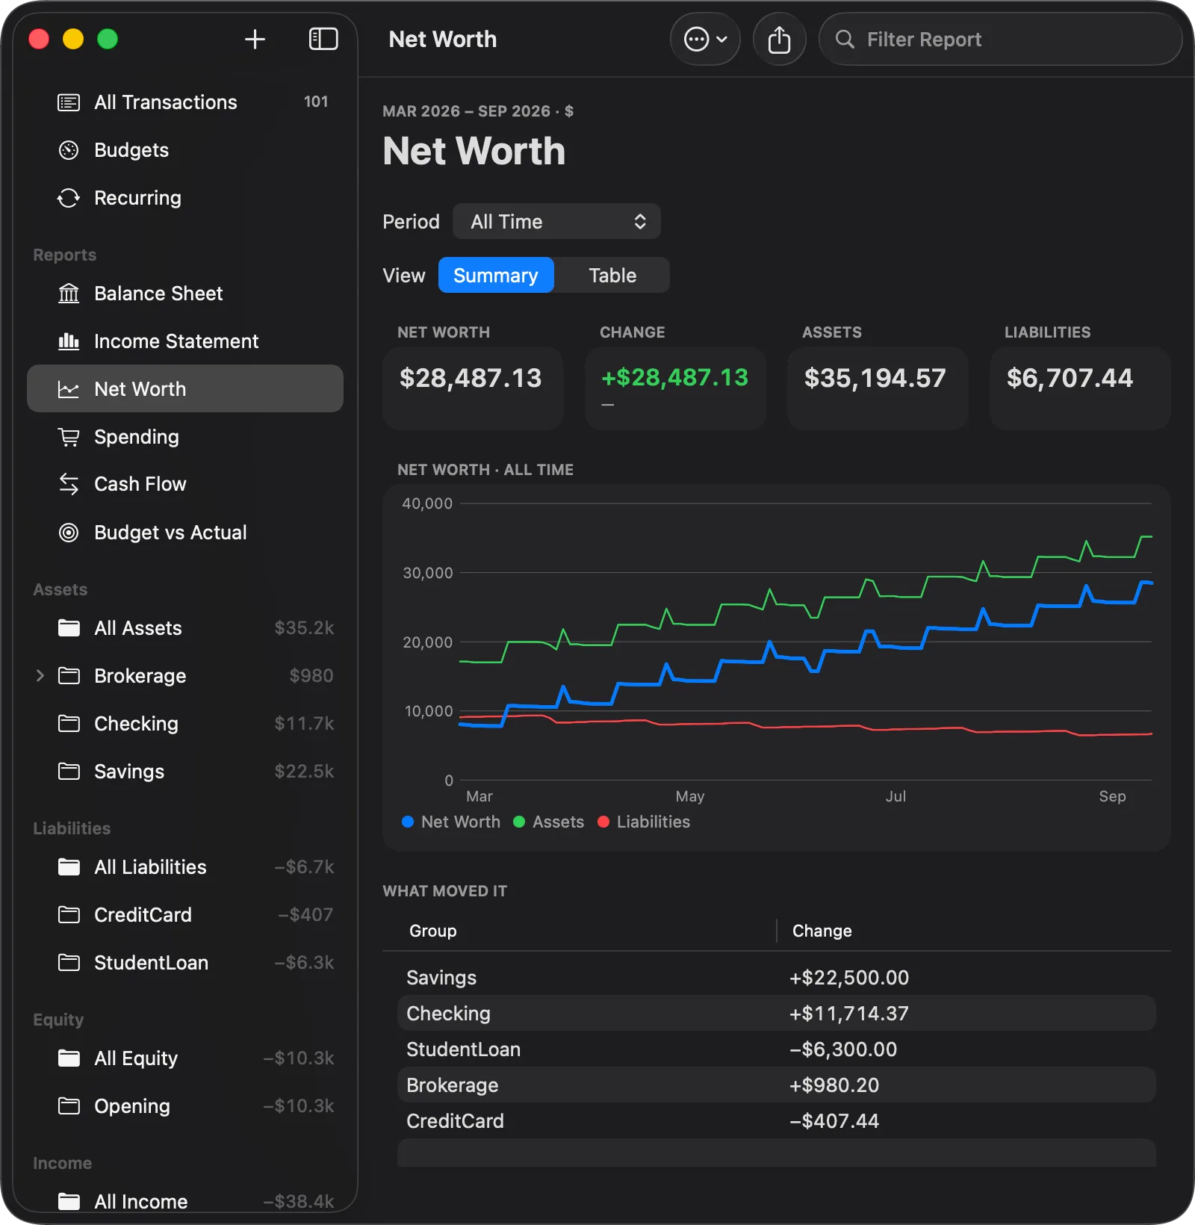
Task: Click the All Liabilities folder icon
Action: (69, 867)
